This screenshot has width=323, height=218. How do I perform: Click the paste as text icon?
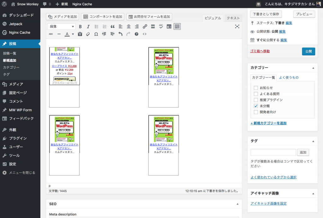point(80,34)
